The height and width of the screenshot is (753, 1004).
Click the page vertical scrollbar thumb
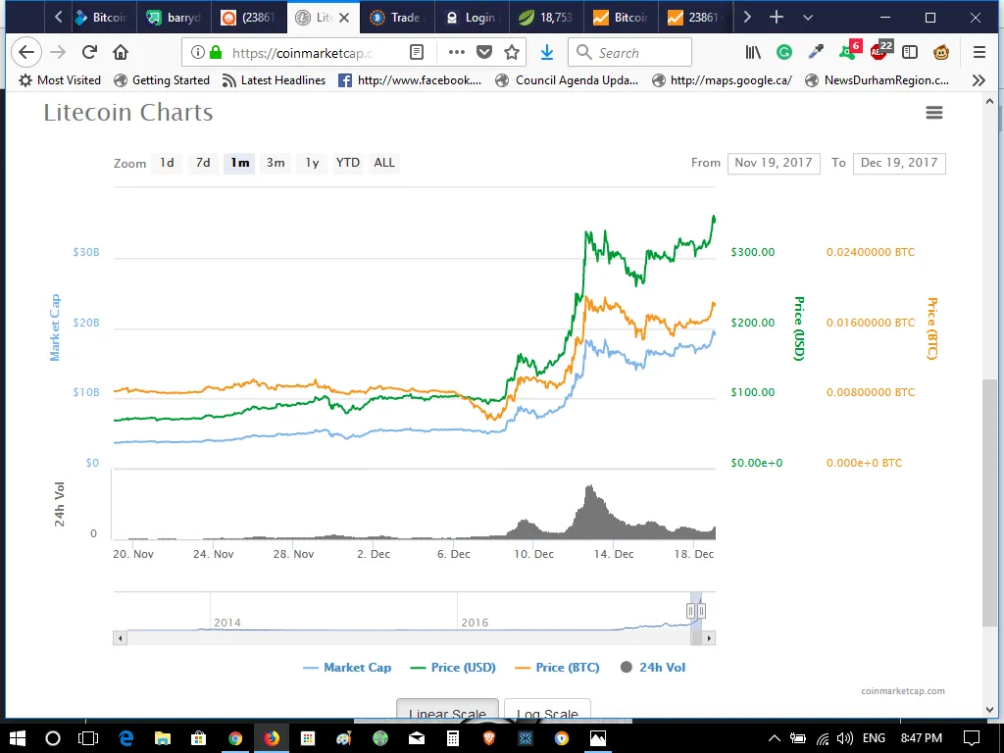click(x=989, y=503)
